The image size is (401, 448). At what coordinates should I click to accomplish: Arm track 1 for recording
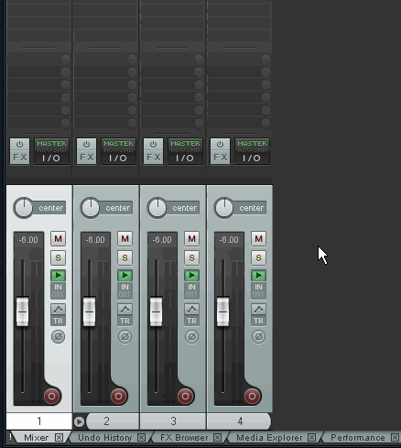pyautogui.click(x=52, y=396)
